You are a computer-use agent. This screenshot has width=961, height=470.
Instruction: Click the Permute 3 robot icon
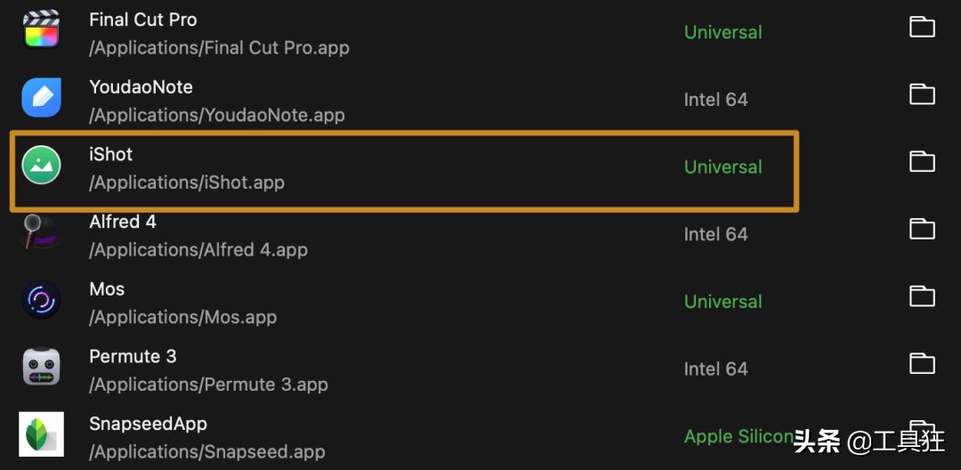41,367
